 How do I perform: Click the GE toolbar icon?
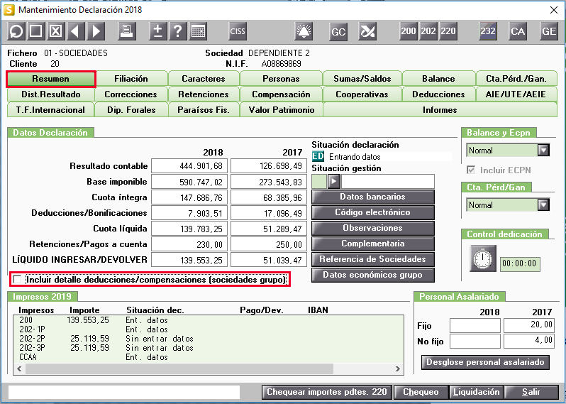point(549,31)
